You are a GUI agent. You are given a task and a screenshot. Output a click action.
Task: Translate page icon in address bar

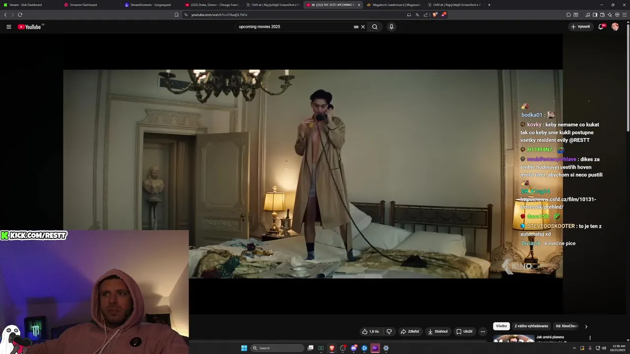(x=417, y=15)
